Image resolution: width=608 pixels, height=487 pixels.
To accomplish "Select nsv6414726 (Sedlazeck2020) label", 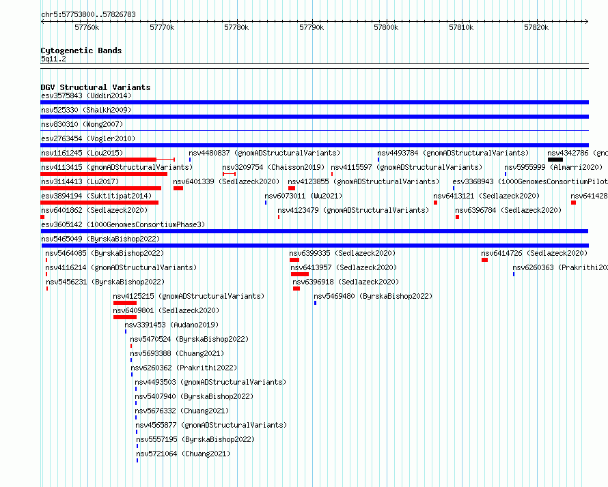I will [x=534, y=253].
